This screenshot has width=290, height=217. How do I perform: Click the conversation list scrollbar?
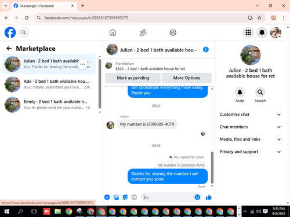pyautogui.click(x=100, y=84)
